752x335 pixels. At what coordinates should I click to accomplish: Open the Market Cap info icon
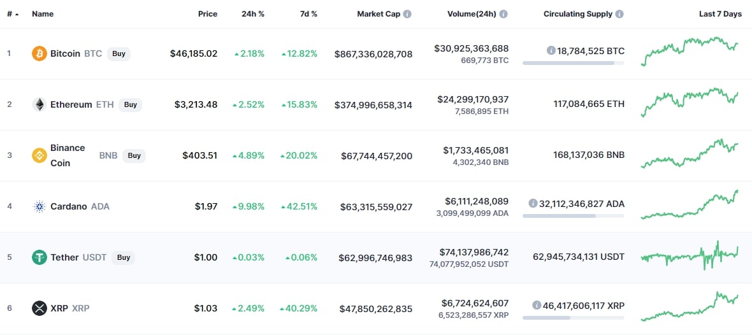click(x=407, y=14)
